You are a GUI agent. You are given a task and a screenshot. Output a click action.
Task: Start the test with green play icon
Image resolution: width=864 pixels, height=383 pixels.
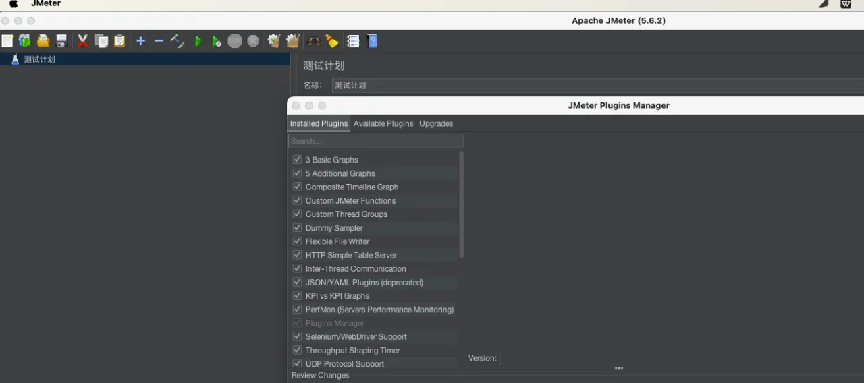(198, 41)
